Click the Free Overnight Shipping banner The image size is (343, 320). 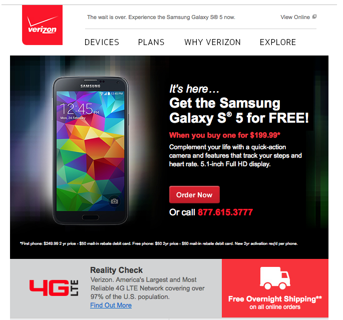pos(275,288)
